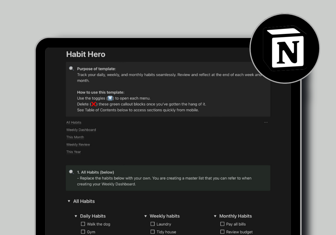Open the table of contents three-dot menu
Screen dimensions: 336x235
click(x=266, y=122)
